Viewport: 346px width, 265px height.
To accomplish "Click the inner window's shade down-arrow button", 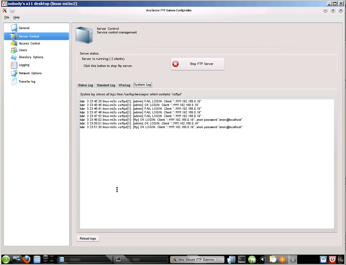I will tap(325, 10).
